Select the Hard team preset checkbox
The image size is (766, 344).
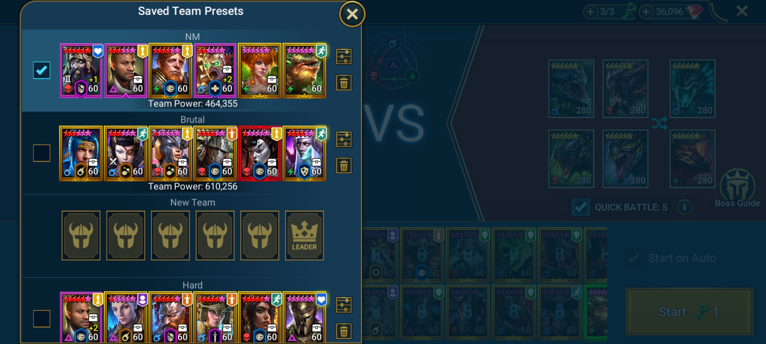point(41,319)
